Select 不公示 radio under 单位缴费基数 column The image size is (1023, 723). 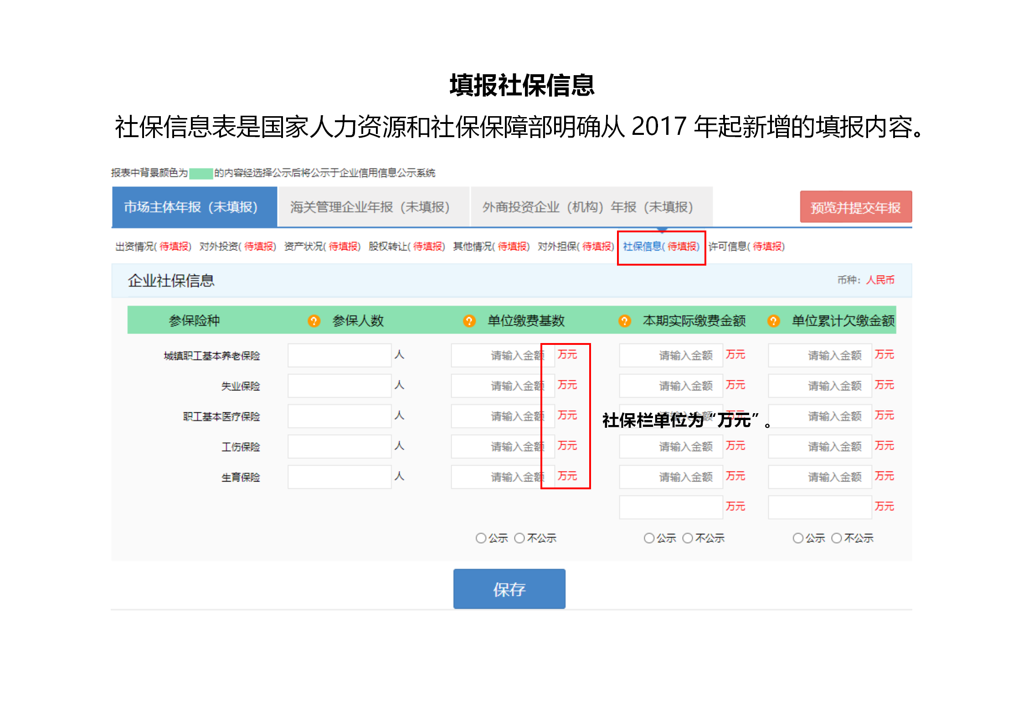point(519,538)
